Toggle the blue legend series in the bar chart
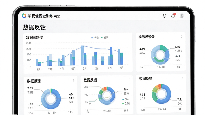Image resolution: width=205 pixels, height=115 pixels. [x=95, y=38]
